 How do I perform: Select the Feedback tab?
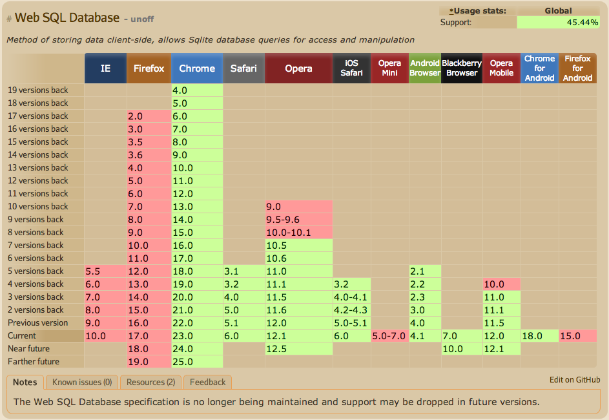tap(207, 382)
